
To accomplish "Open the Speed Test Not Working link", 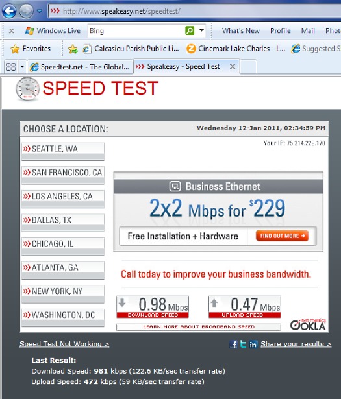I will [x=64, y=344].
